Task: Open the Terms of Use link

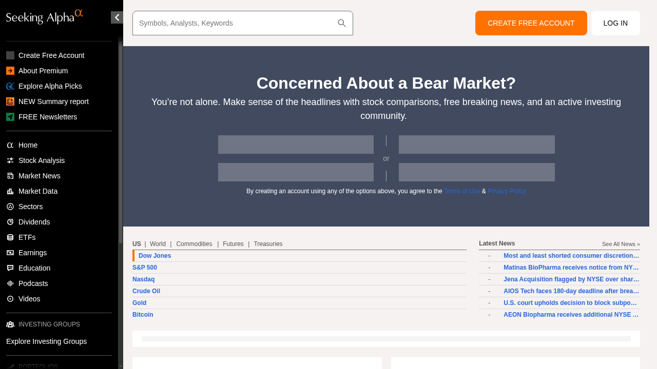Action: (461, 191)
